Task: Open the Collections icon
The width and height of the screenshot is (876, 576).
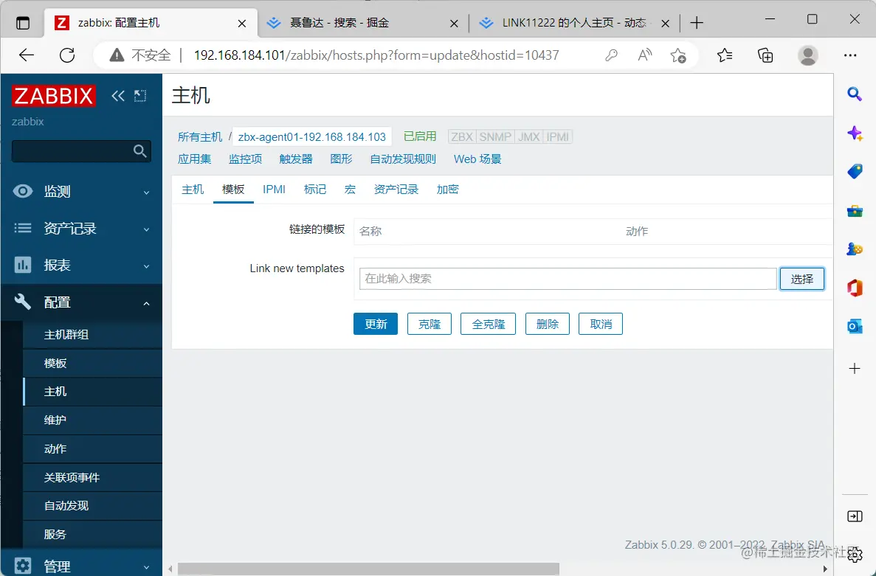Action: tap(765, 55)
